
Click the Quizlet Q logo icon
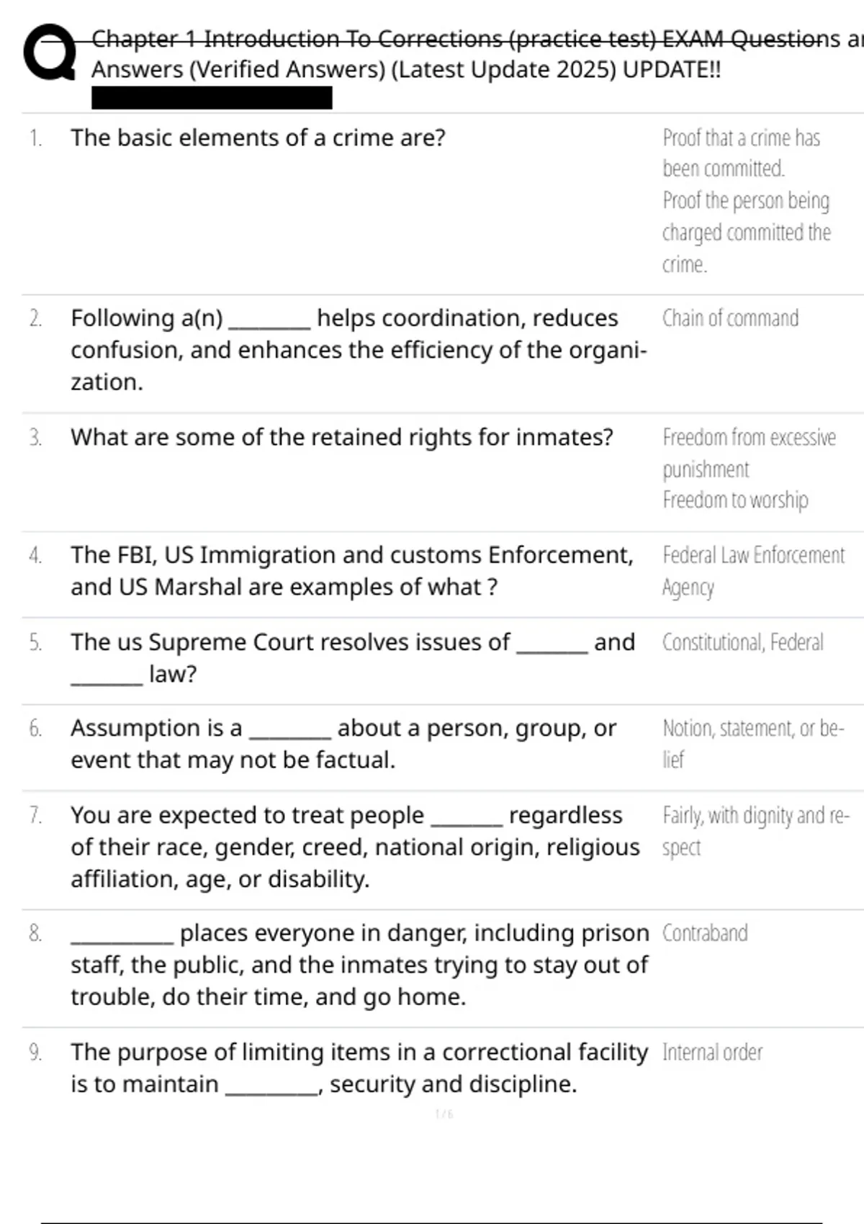pos(50,52)
